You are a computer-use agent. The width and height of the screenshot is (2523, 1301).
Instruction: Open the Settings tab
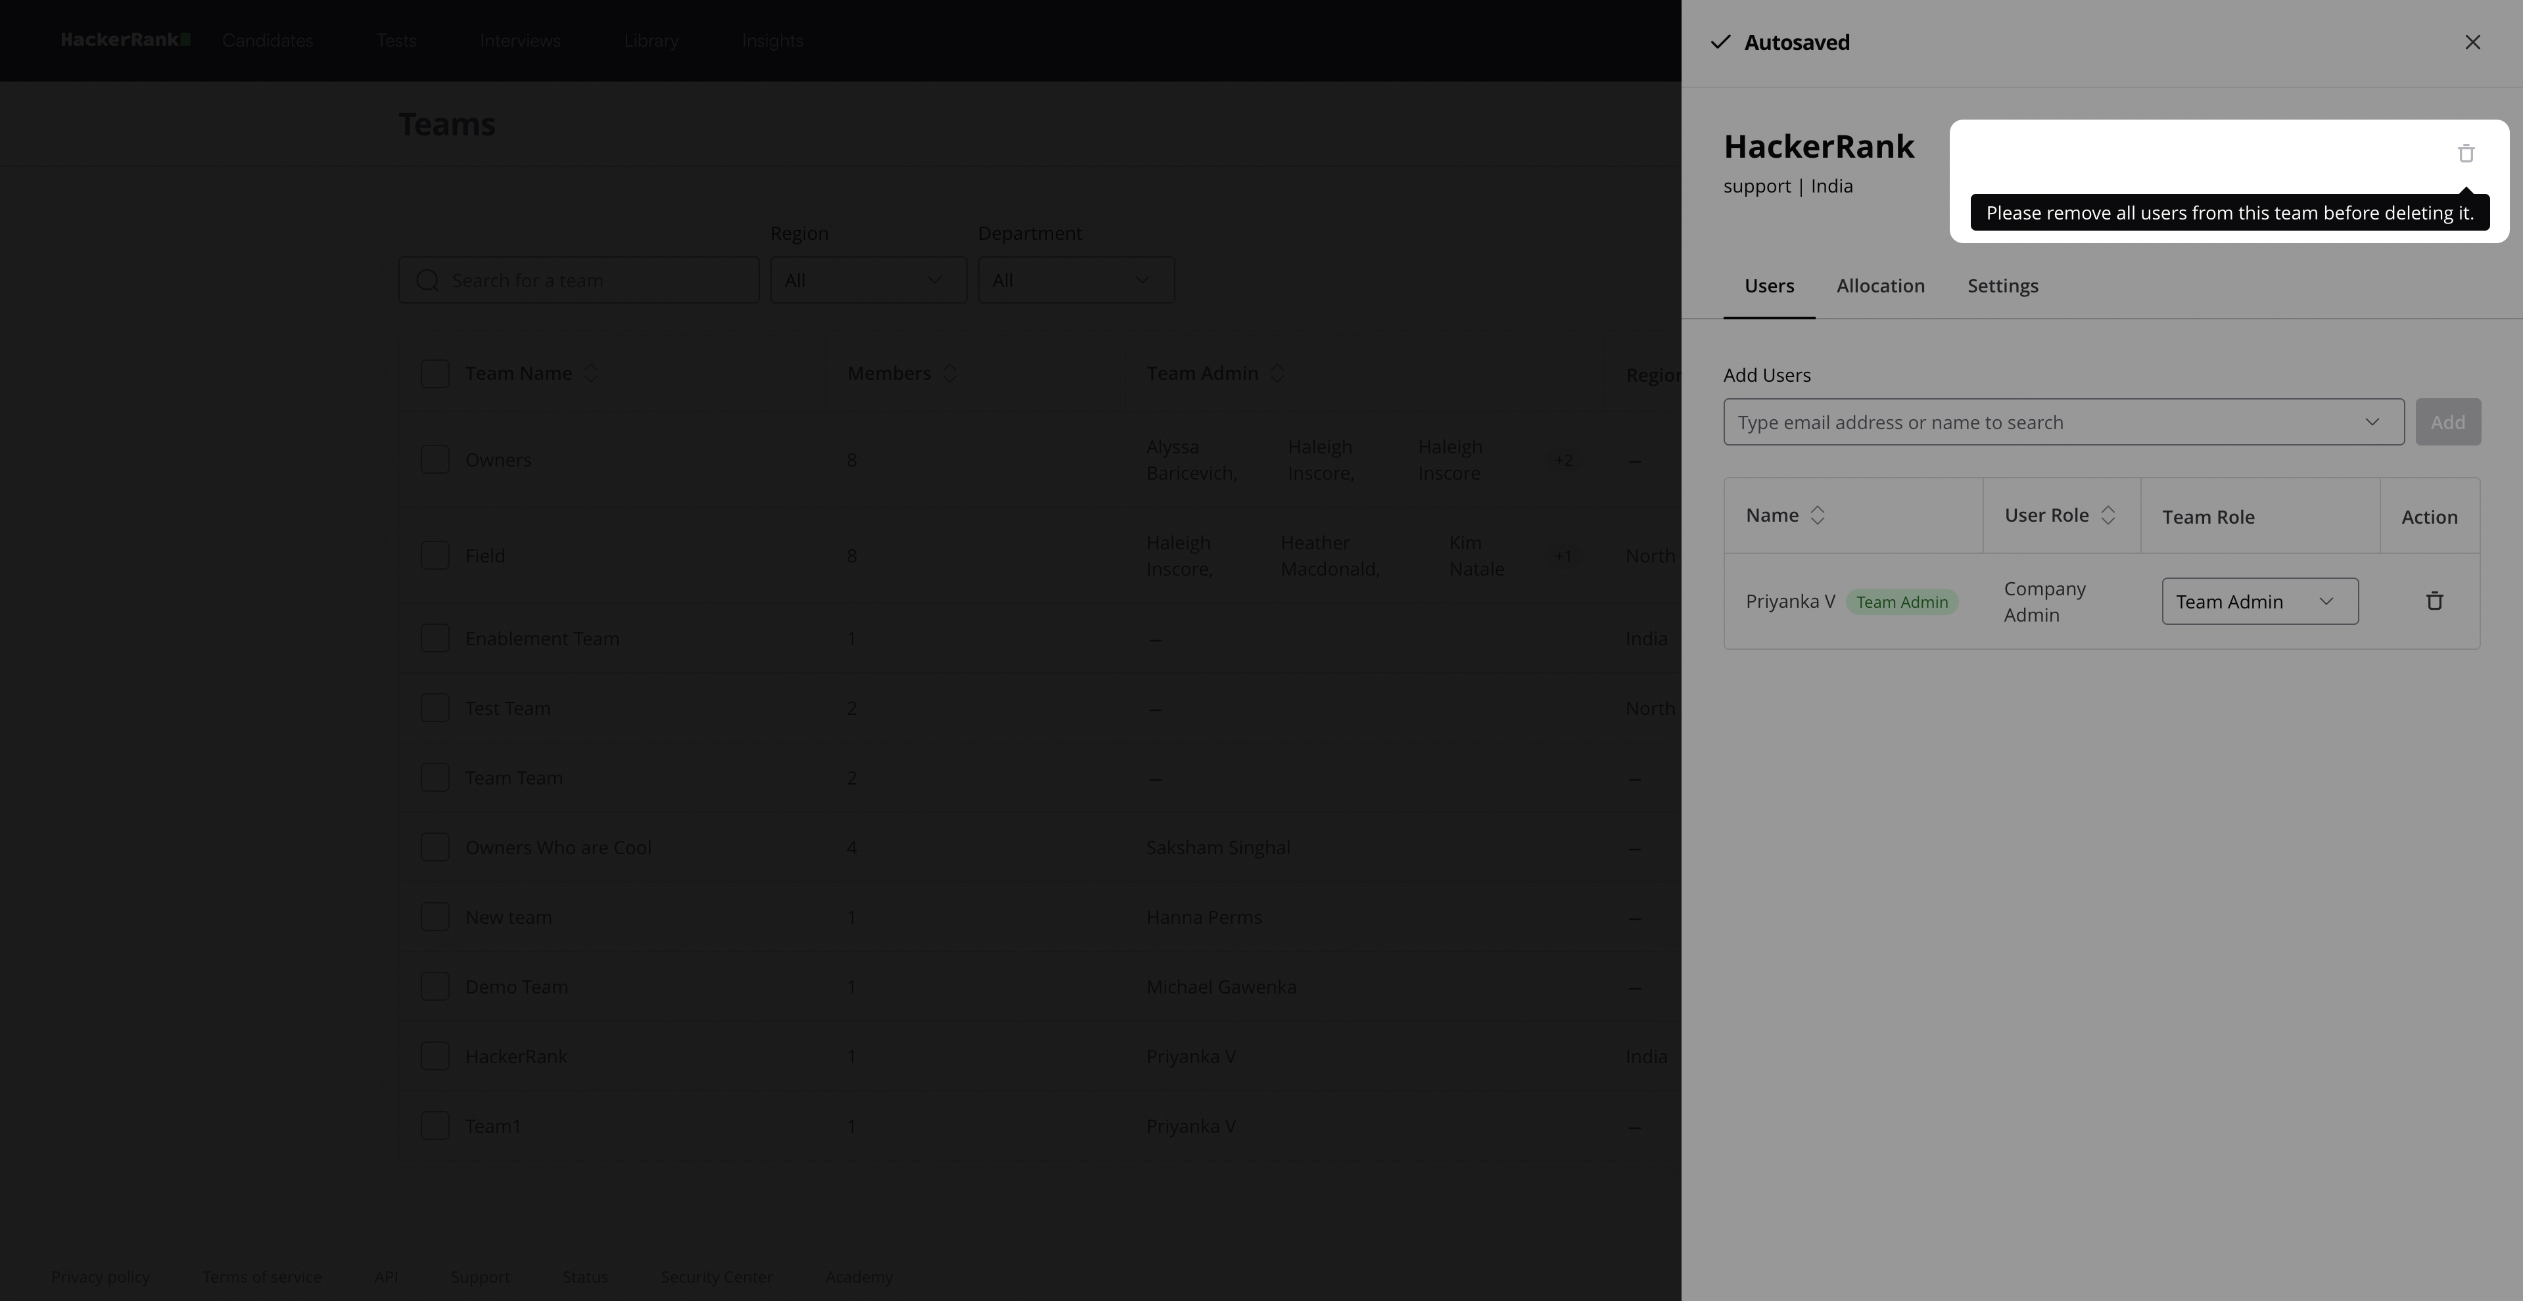[x=2002, y=286]
